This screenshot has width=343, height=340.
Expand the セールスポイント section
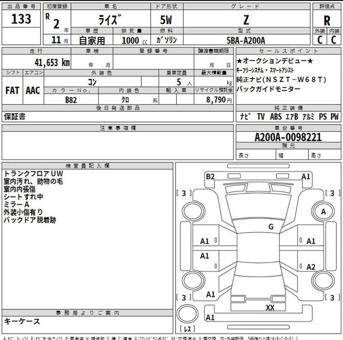coord(289,51)
